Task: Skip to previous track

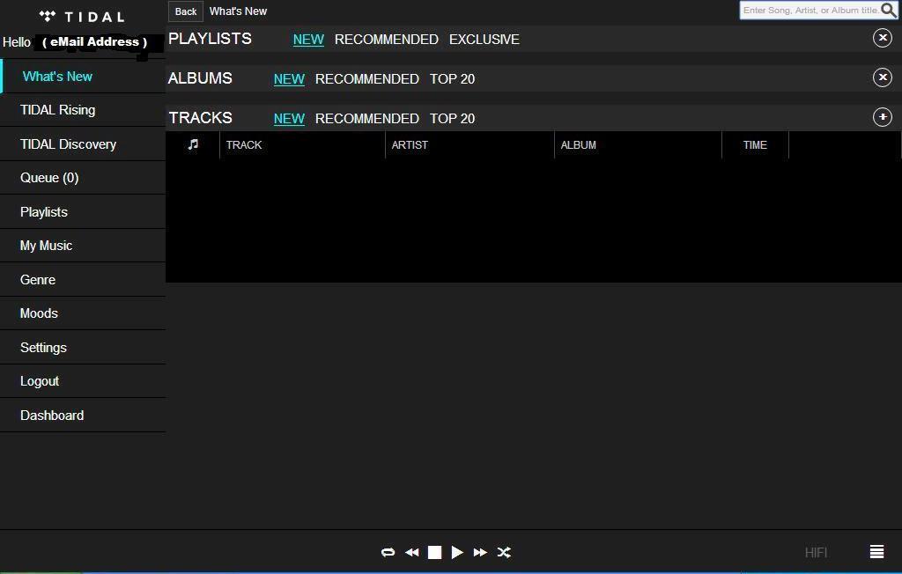Action: click(x=412, y=553)
